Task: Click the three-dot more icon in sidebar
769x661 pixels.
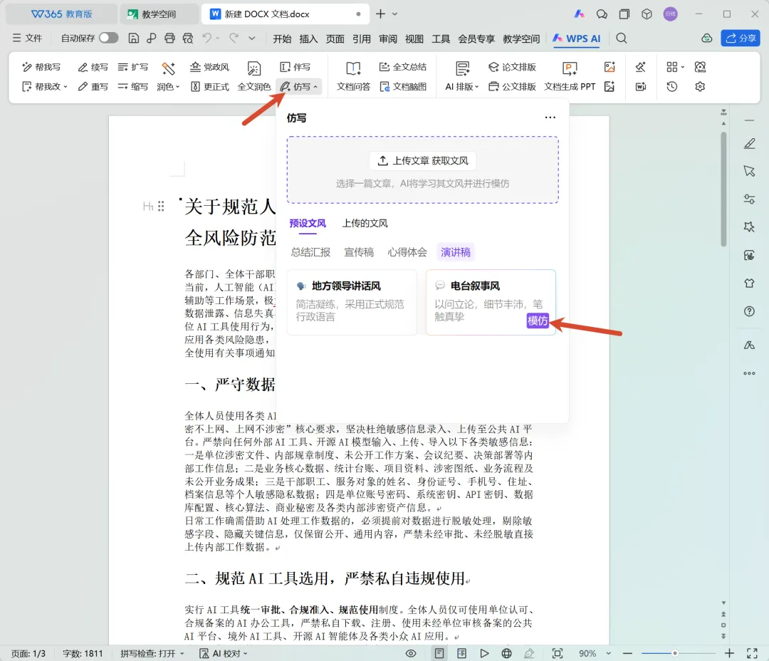Action: [749, 373]
